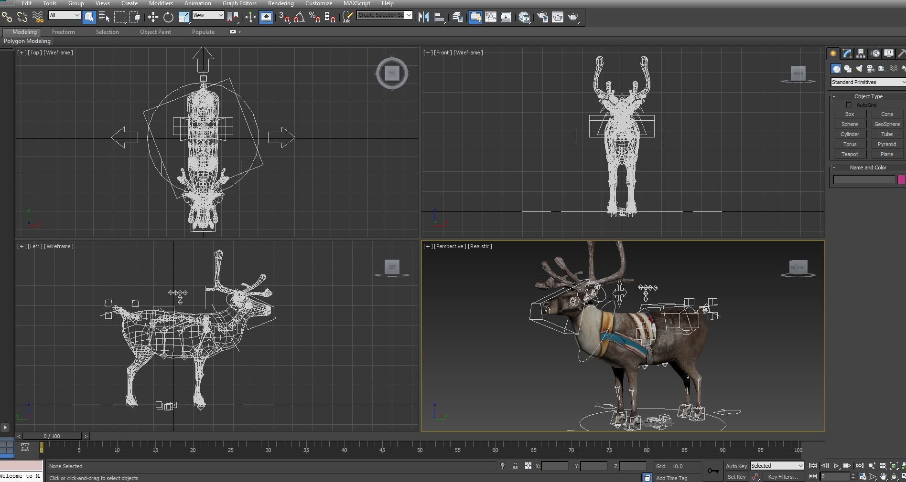Click the Rendered Frame Window icon
906x482 pixels.
pos(558,17)
